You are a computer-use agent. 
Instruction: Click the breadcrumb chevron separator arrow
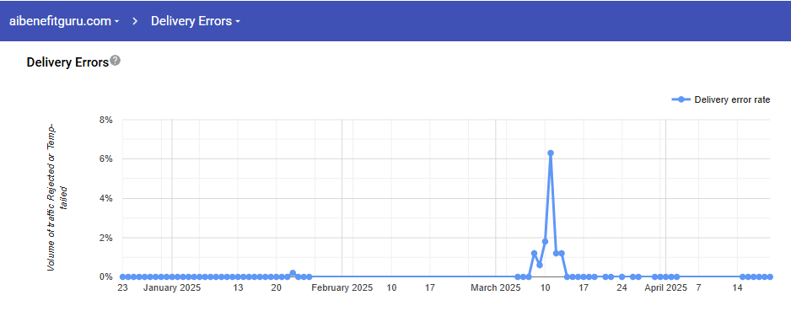[x=135, y=21]
